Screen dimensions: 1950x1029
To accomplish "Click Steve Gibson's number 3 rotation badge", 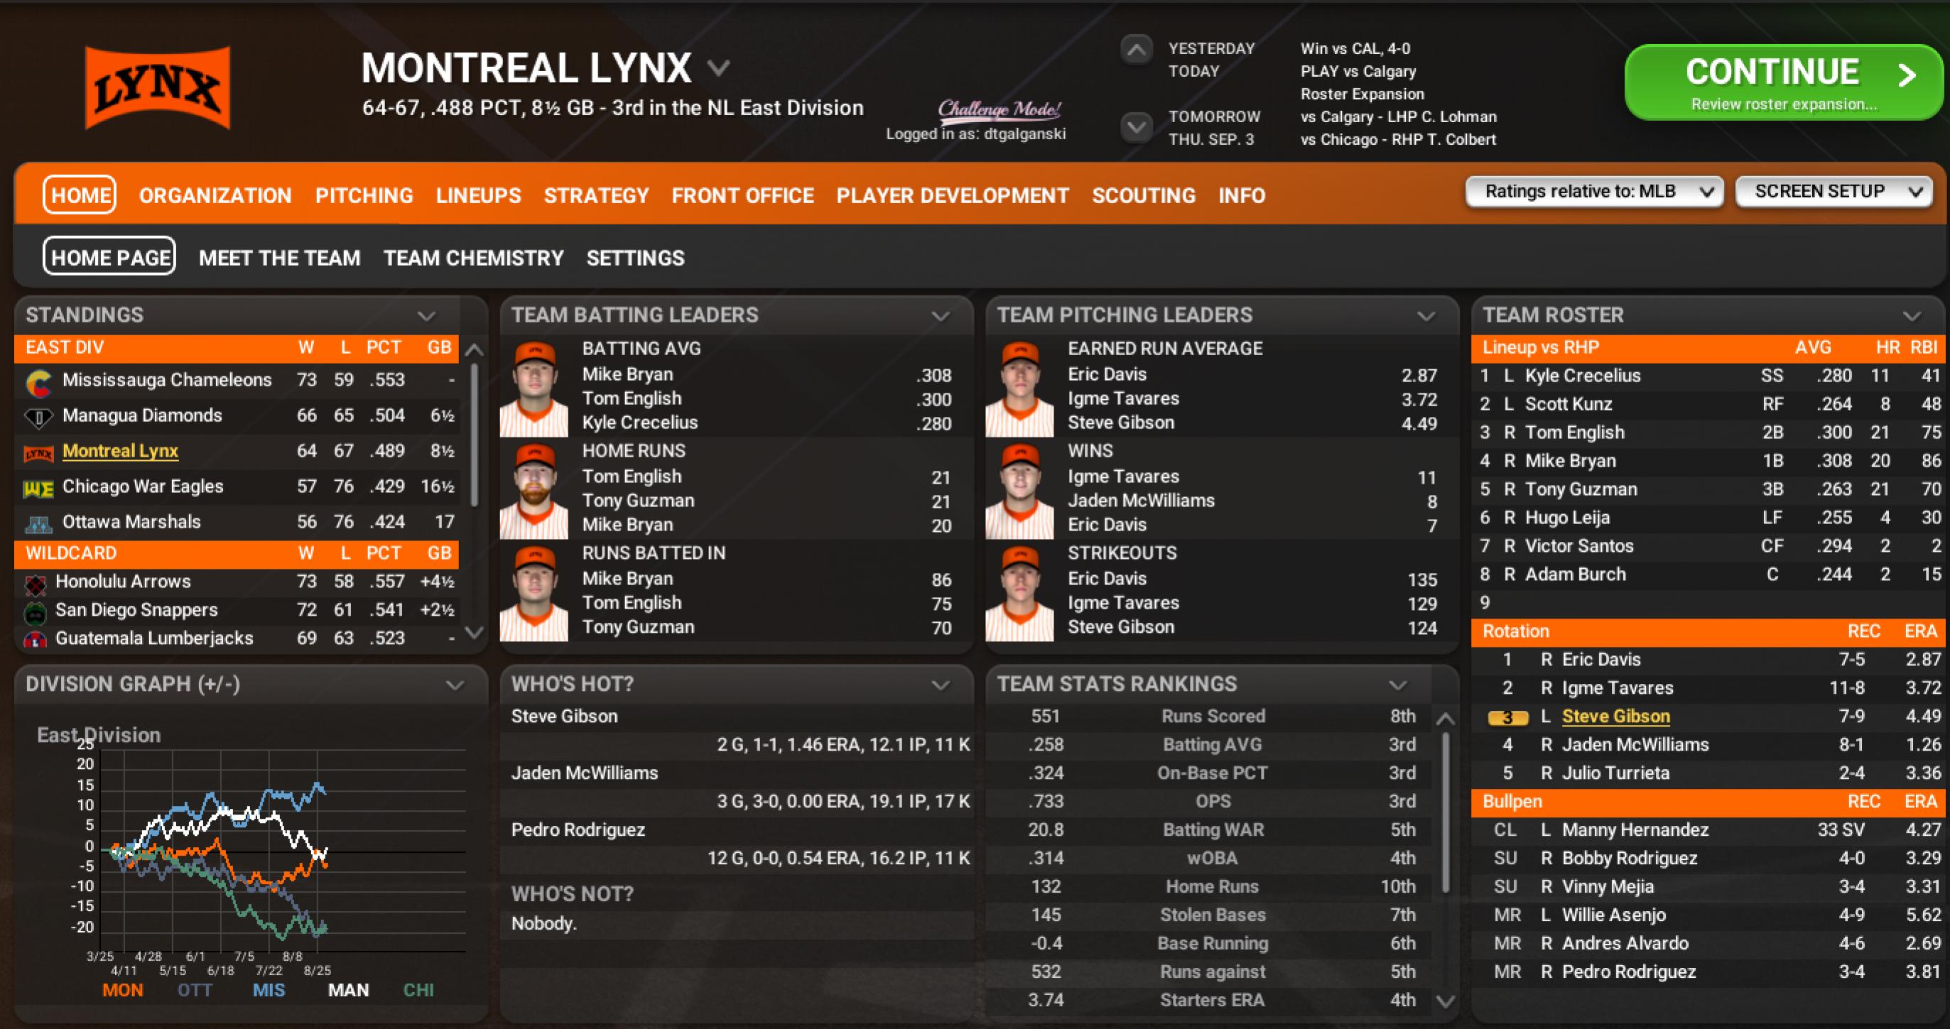I will (x=1507, y=717).
